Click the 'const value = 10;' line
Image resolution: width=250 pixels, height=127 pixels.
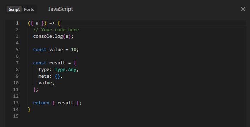[x=56, y=50]
